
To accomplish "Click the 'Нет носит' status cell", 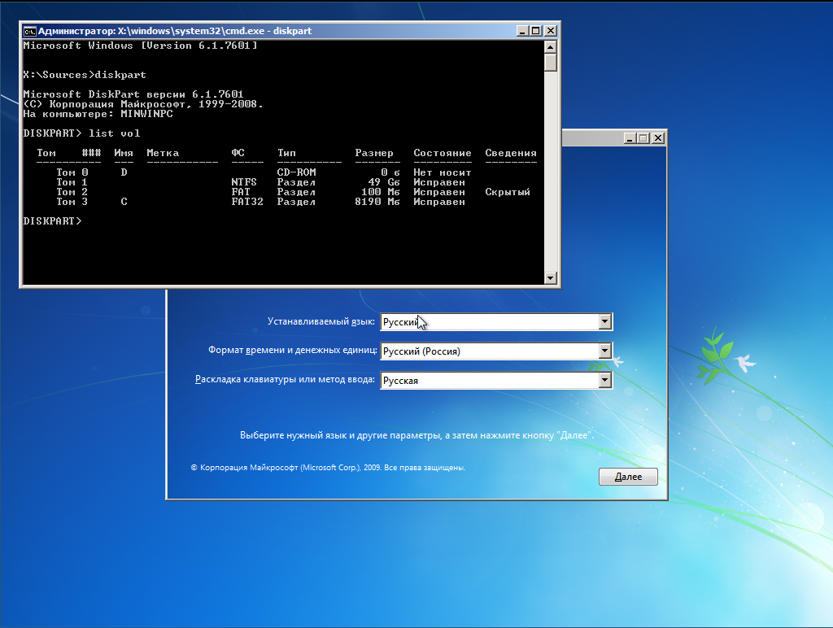I will pos(443,172).
